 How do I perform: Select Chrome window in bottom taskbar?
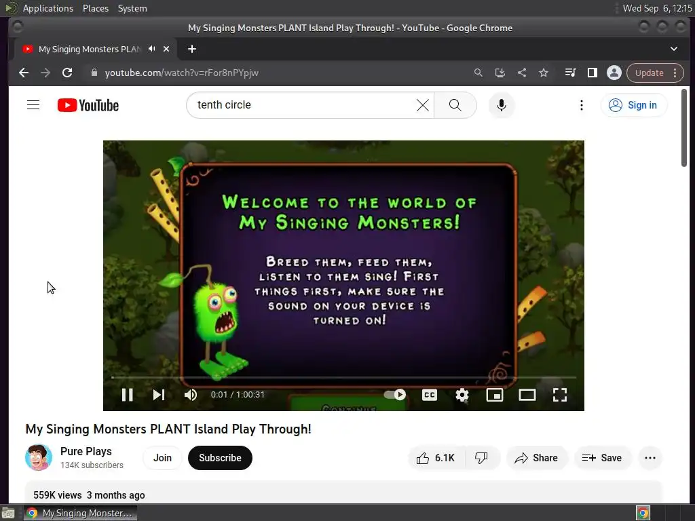tap(80, 513)
